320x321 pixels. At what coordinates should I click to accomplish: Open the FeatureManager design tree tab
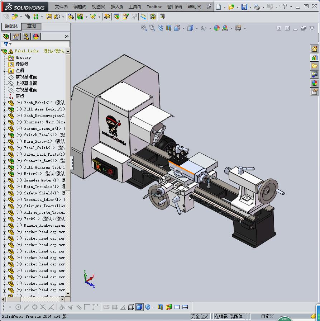[6, 37]
